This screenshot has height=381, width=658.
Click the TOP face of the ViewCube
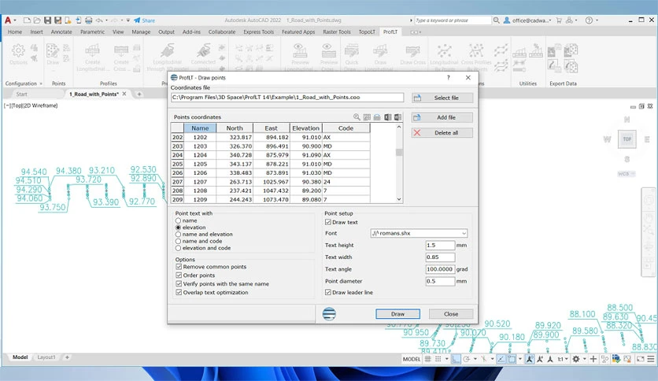point(627,139)
